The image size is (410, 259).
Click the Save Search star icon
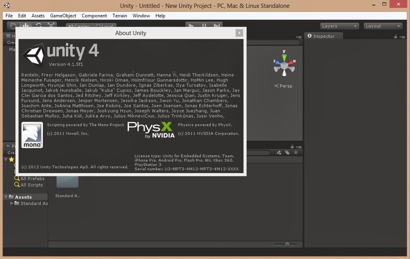click(x=296, y=153)
